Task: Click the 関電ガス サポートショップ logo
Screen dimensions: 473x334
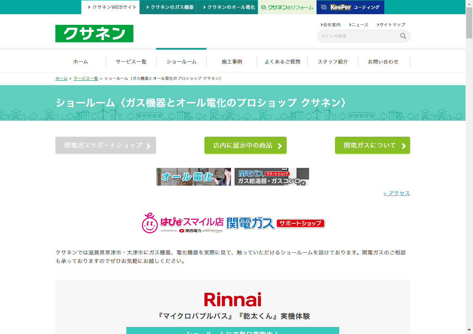Action: click(x=275, y=223)
